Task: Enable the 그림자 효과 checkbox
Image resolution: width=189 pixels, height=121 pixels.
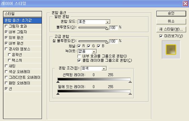Action: [6, 26]
